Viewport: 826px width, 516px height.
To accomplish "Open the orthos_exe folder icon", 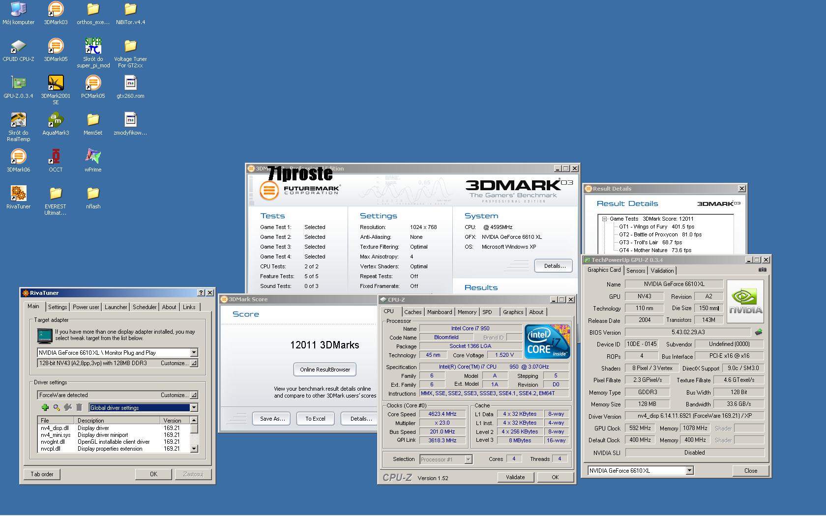I will click(x=93, y=13).
